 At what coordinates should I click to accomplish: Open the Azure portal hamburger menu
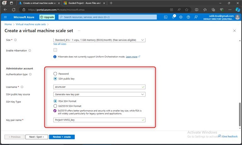click(x=5, y=17)
